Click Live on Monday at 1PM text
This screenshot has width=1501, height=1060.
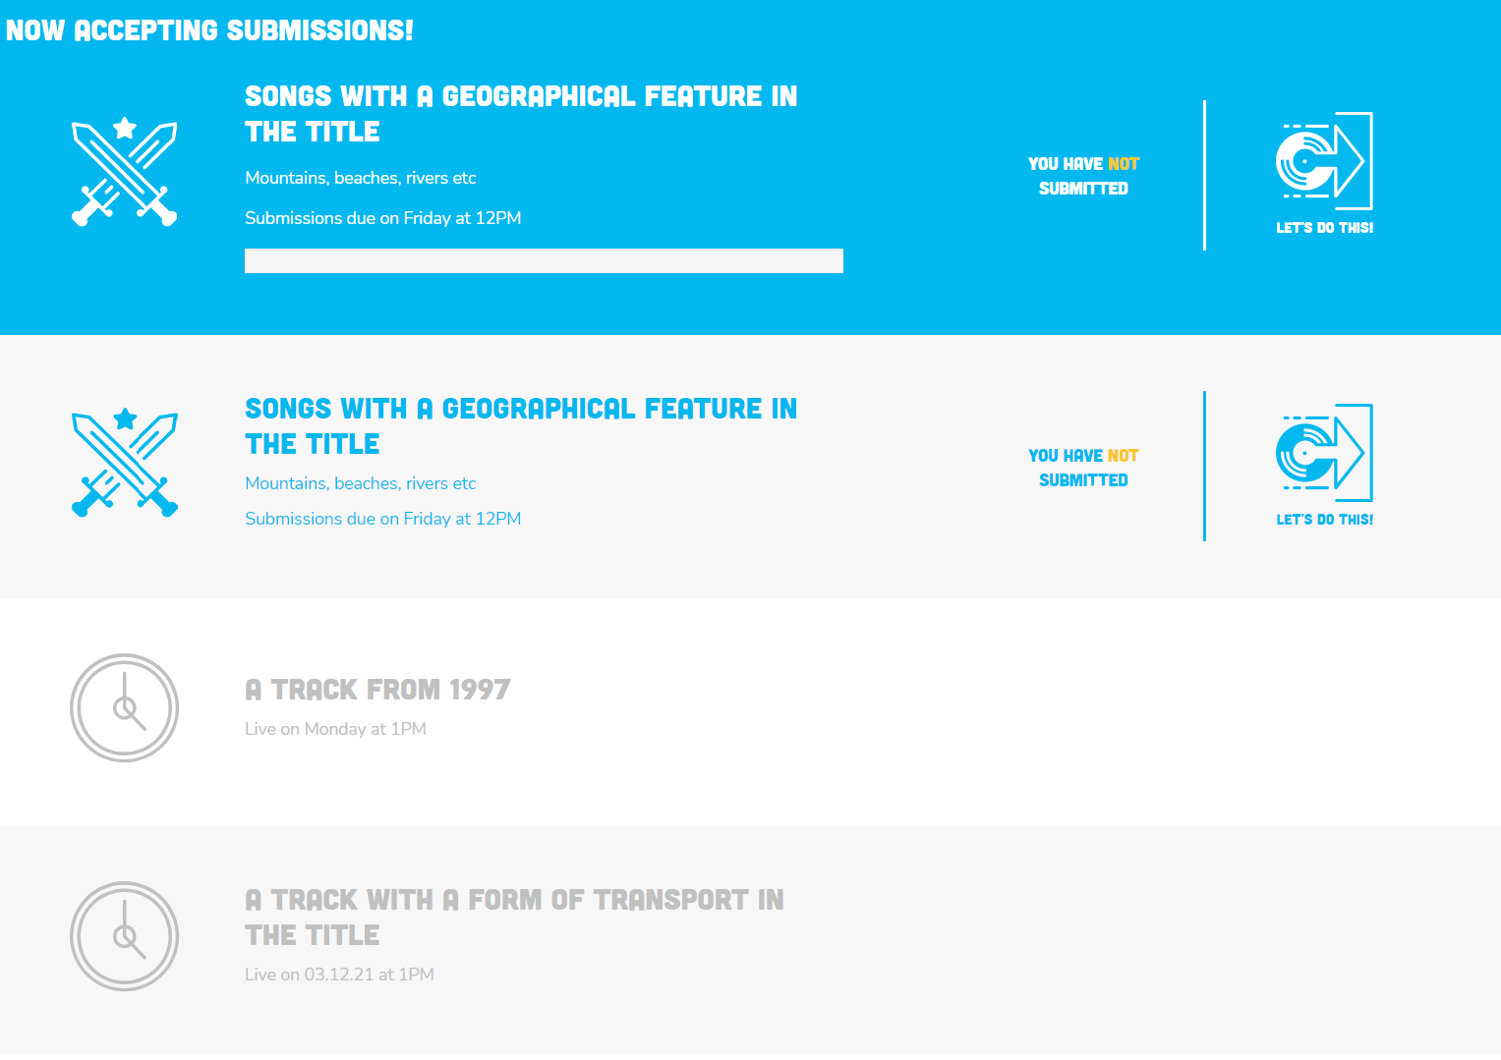335,729
